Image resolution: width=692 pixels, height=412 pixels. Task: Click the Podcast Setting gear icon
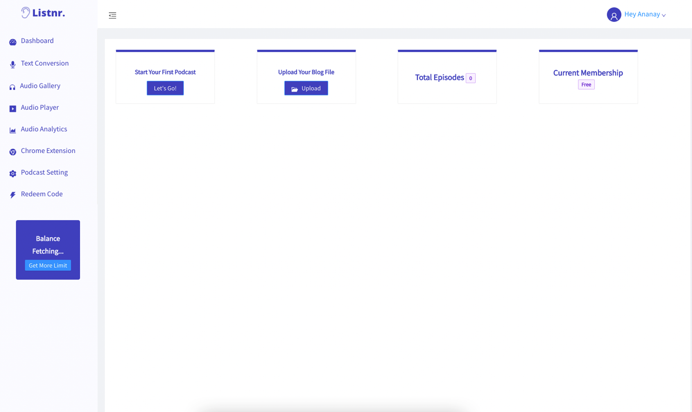click(x=13, y=174)
